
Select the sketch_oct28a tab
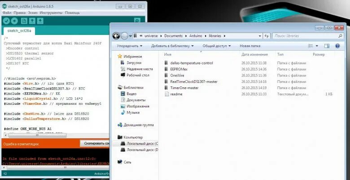click(x=19, y=31)
